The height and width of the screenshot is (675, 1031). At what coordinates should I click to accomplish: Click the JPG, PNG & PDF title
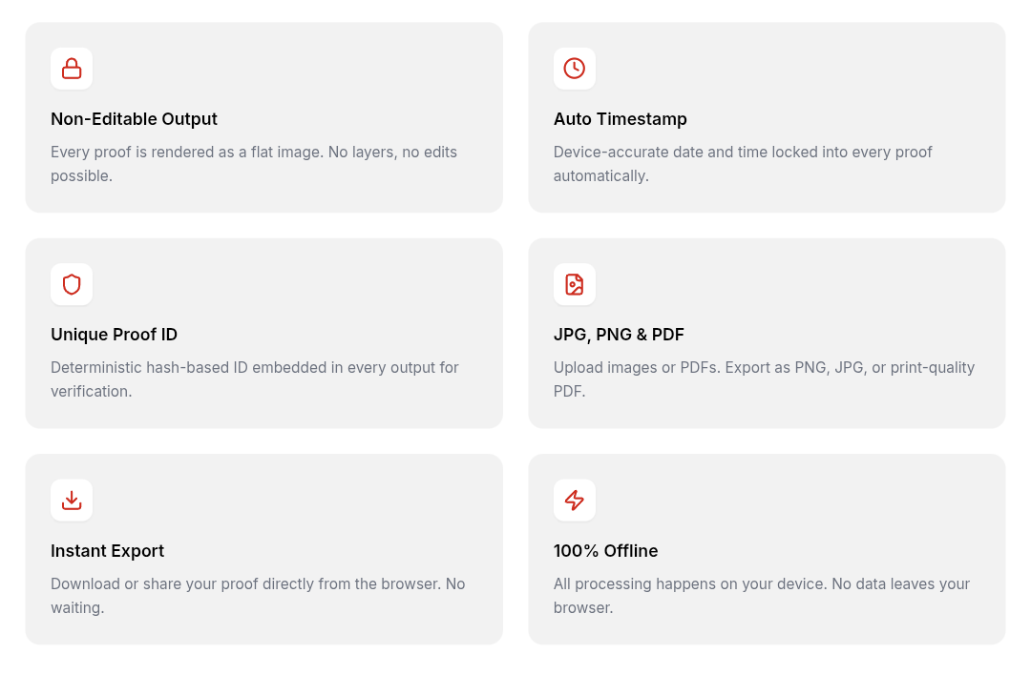(619, 335)
